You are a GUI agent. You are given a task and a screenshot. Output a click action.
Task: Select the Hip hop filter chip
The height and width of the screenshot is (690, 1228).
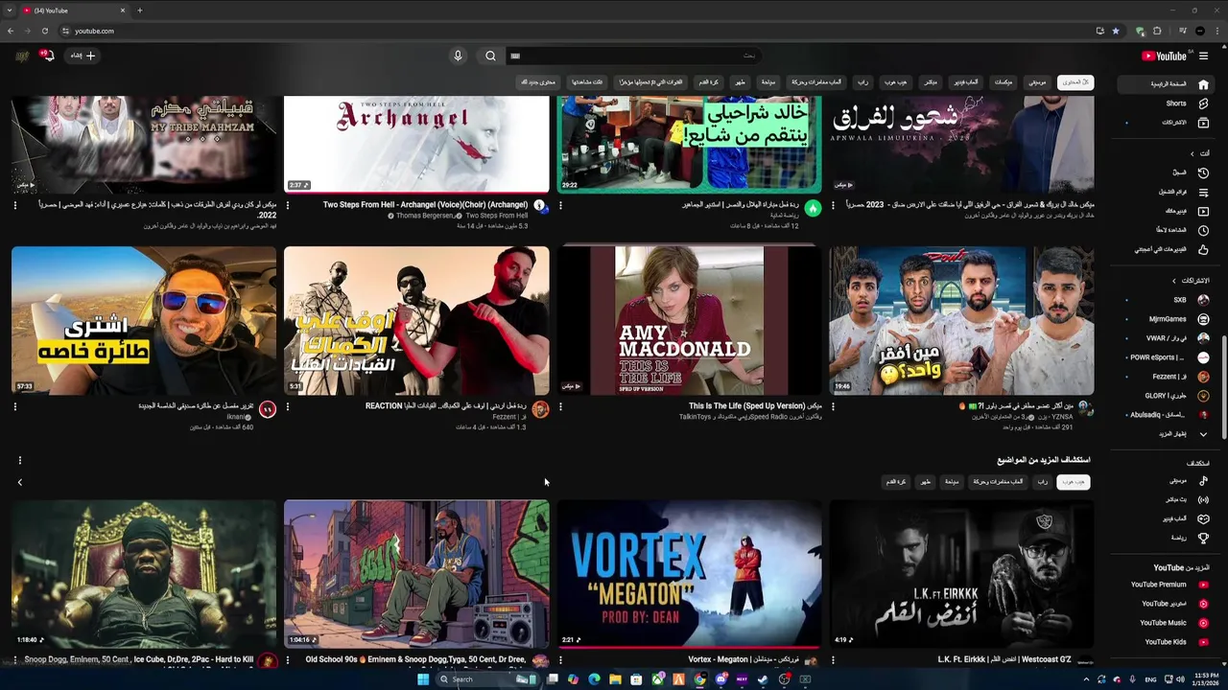pos(895,82)
